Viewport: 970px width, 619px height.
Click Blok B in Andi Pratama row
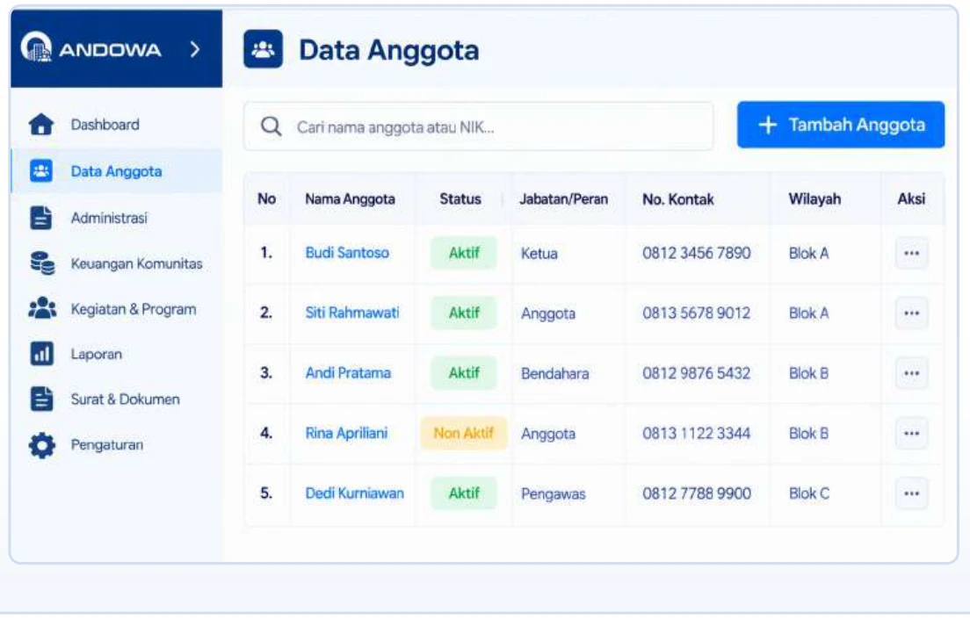pyautogui.click(x=808, y=373)
